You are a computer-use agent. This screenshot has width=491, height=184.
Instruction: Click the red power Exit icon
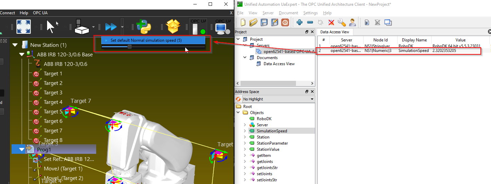click(x=285, y=23)
